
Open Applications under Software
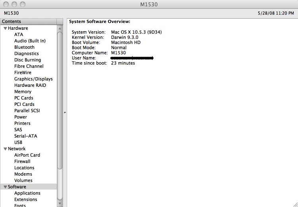[27, 193]
